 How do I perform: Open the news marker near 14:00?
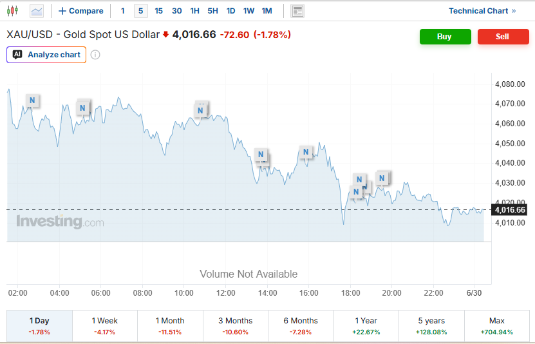coord(261,155)
